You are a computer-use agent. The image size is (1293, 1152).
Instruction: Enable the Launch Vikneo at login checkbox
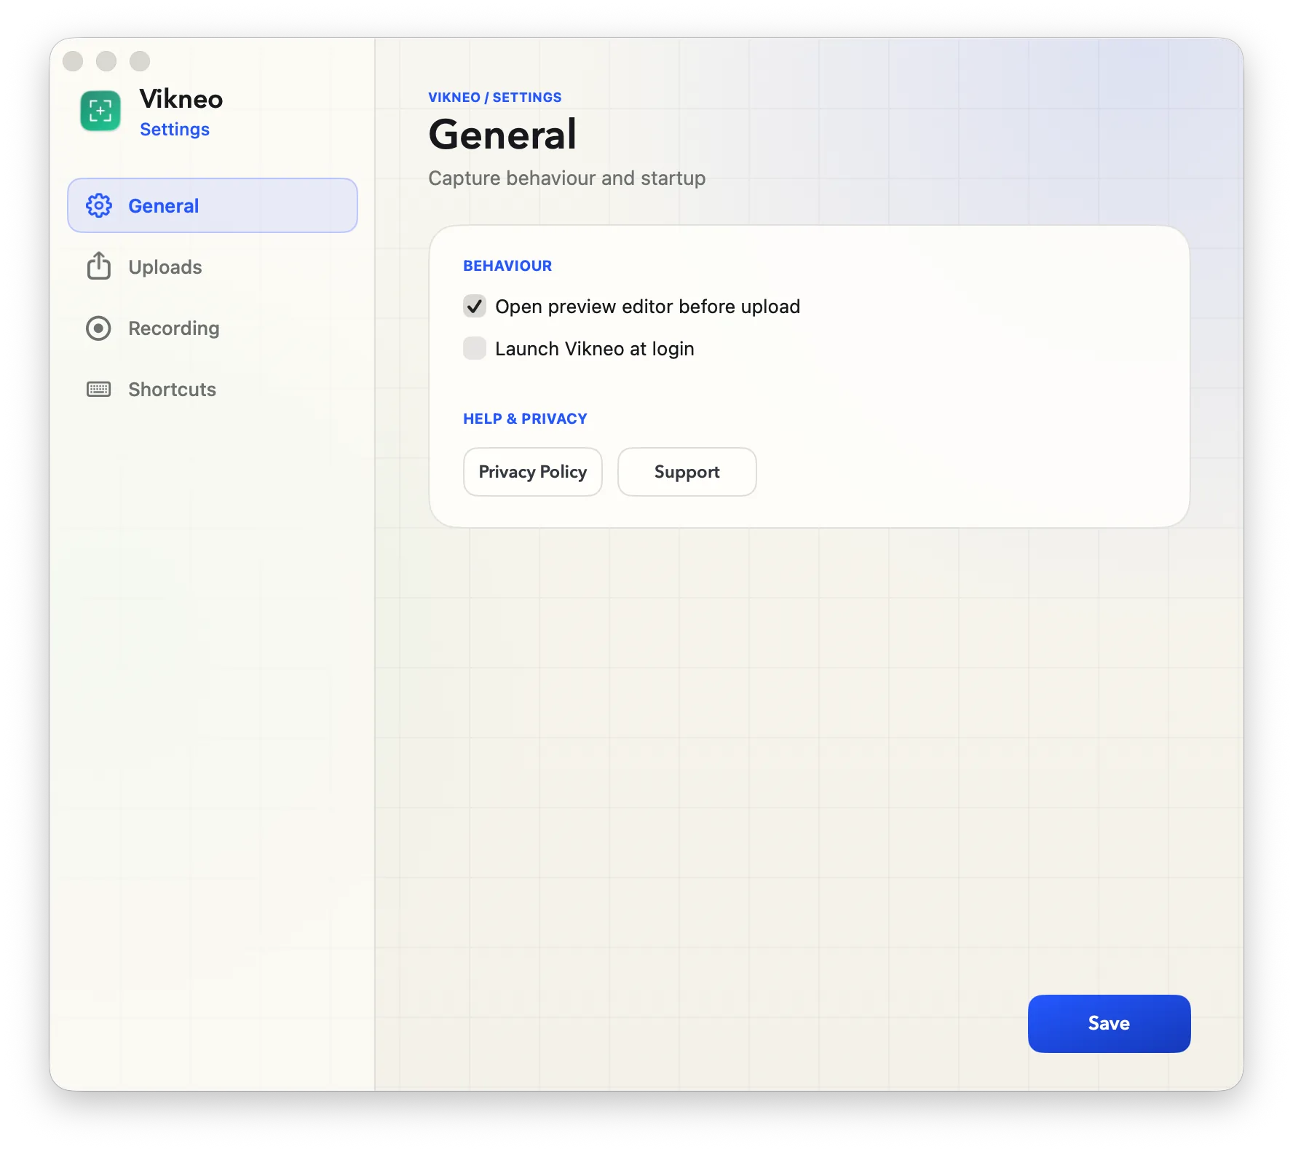point(475,349)
